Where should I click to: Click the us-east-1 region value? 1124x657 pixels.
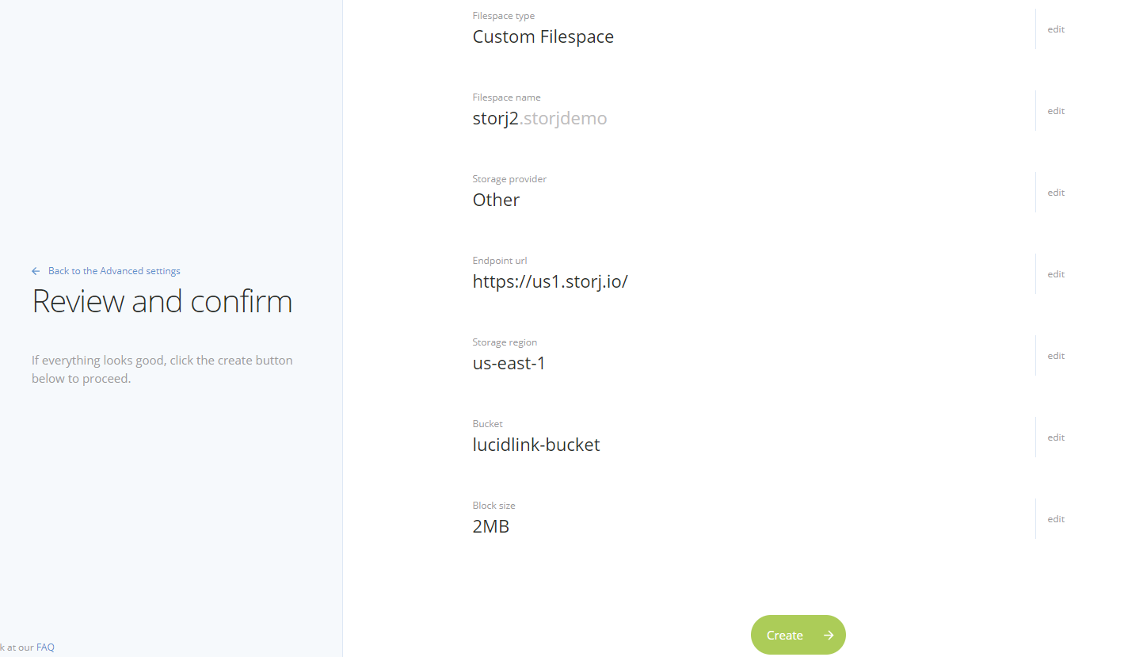point(509,363)
